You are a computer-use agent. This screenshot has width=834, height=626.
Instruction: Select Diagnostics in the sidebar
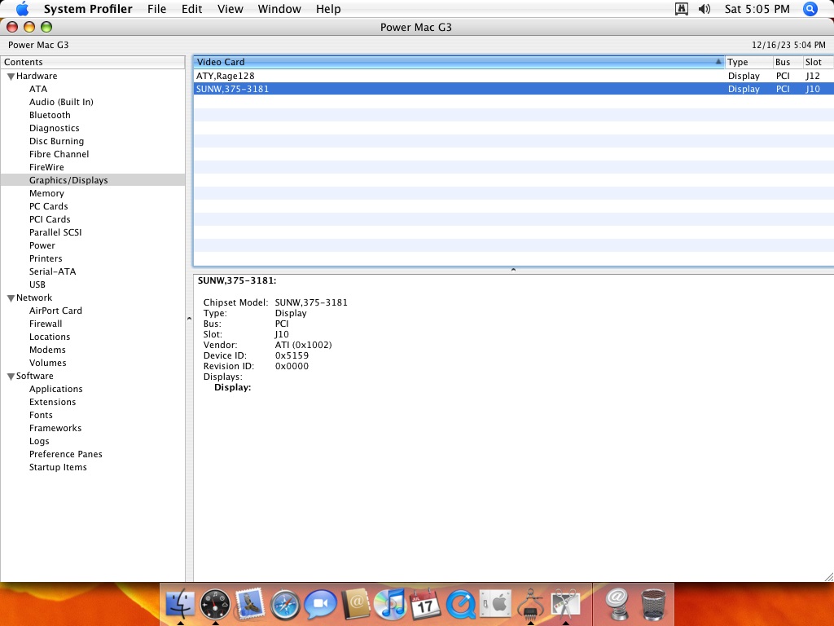click(55, 128)
